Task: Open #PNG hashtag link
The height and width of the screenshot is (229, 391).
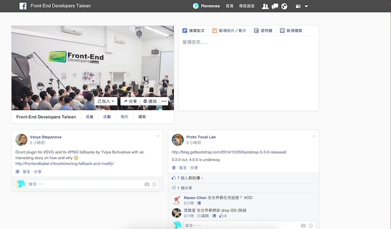Action: 73,152
